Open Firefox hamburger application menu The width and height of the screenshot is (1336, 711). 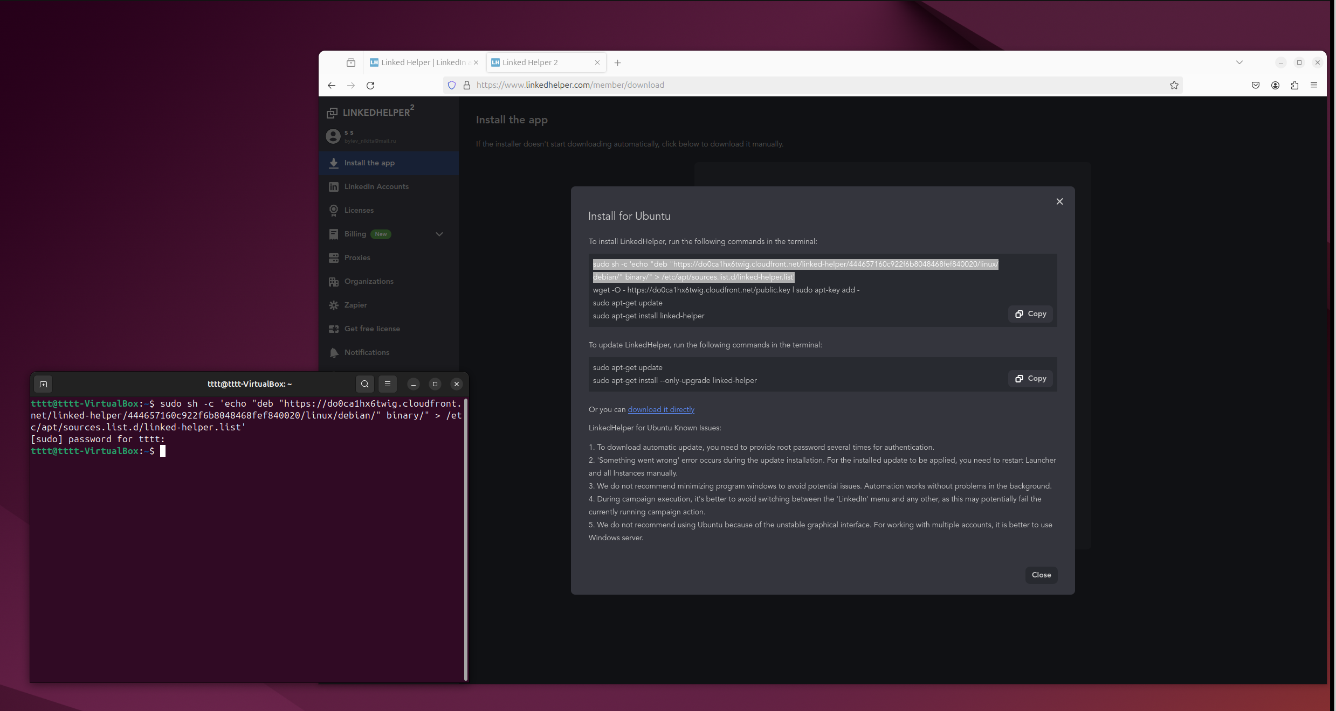(1314, 85)
